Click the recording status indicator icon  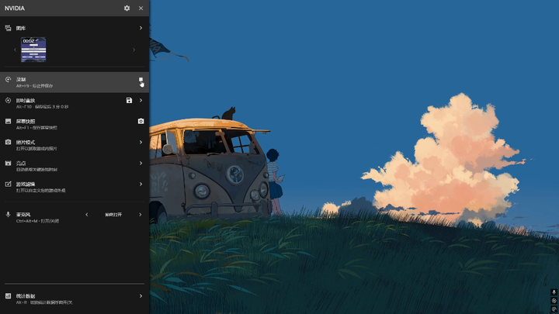pos(554,309)
